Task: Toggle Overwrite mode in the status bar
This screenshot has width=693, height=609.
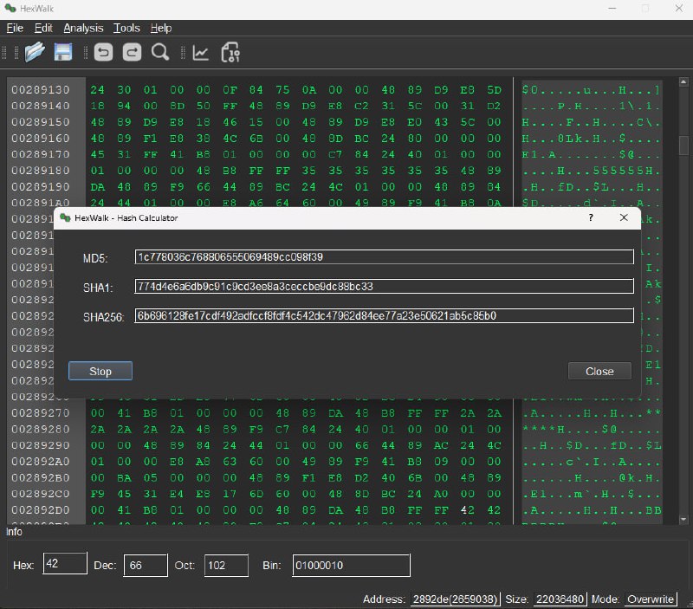Action: (650, 599)
